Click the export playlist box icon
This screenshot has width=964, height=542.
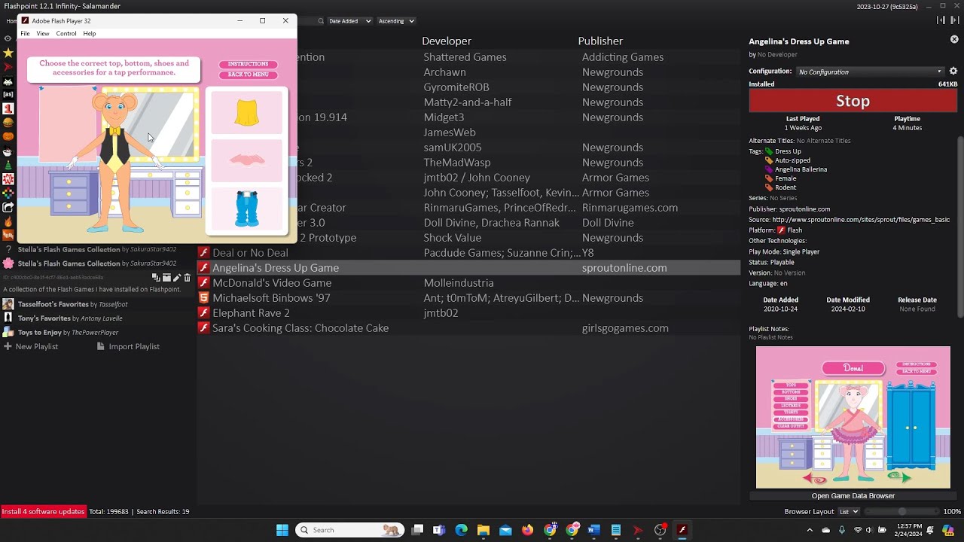(166, 278)
